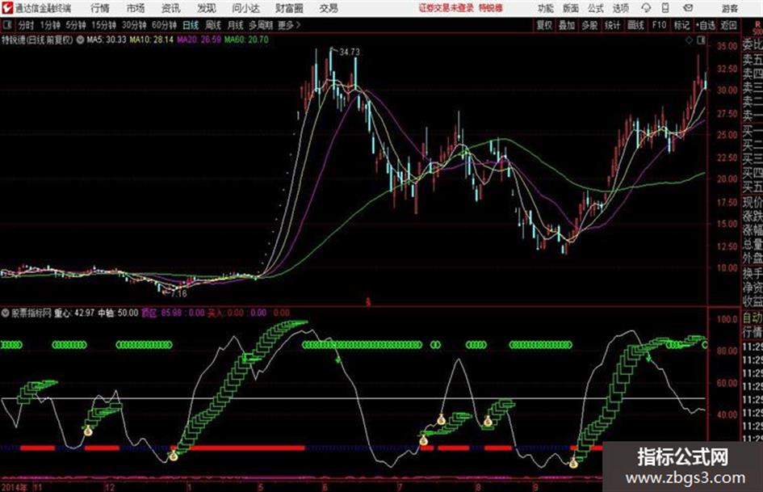763x492 pixels.
Task: Switch to the 30分钟 period tab
Action: [134, 25]
